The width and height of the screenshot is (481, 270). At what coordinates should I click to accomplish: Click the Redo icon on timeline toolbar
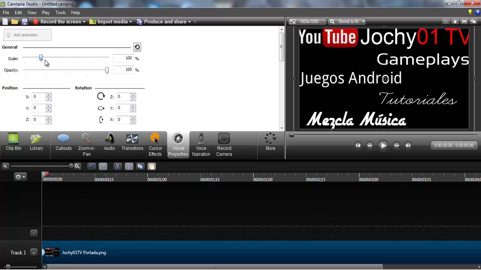coord(103,166)
